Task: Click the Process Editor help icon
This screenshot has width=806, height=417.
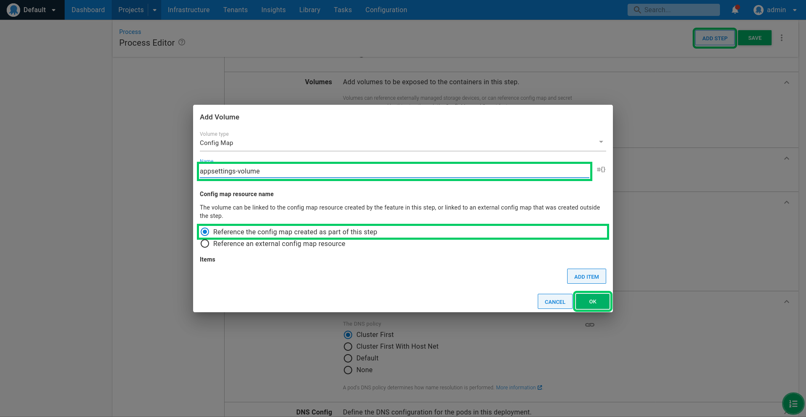Action: 182,42
